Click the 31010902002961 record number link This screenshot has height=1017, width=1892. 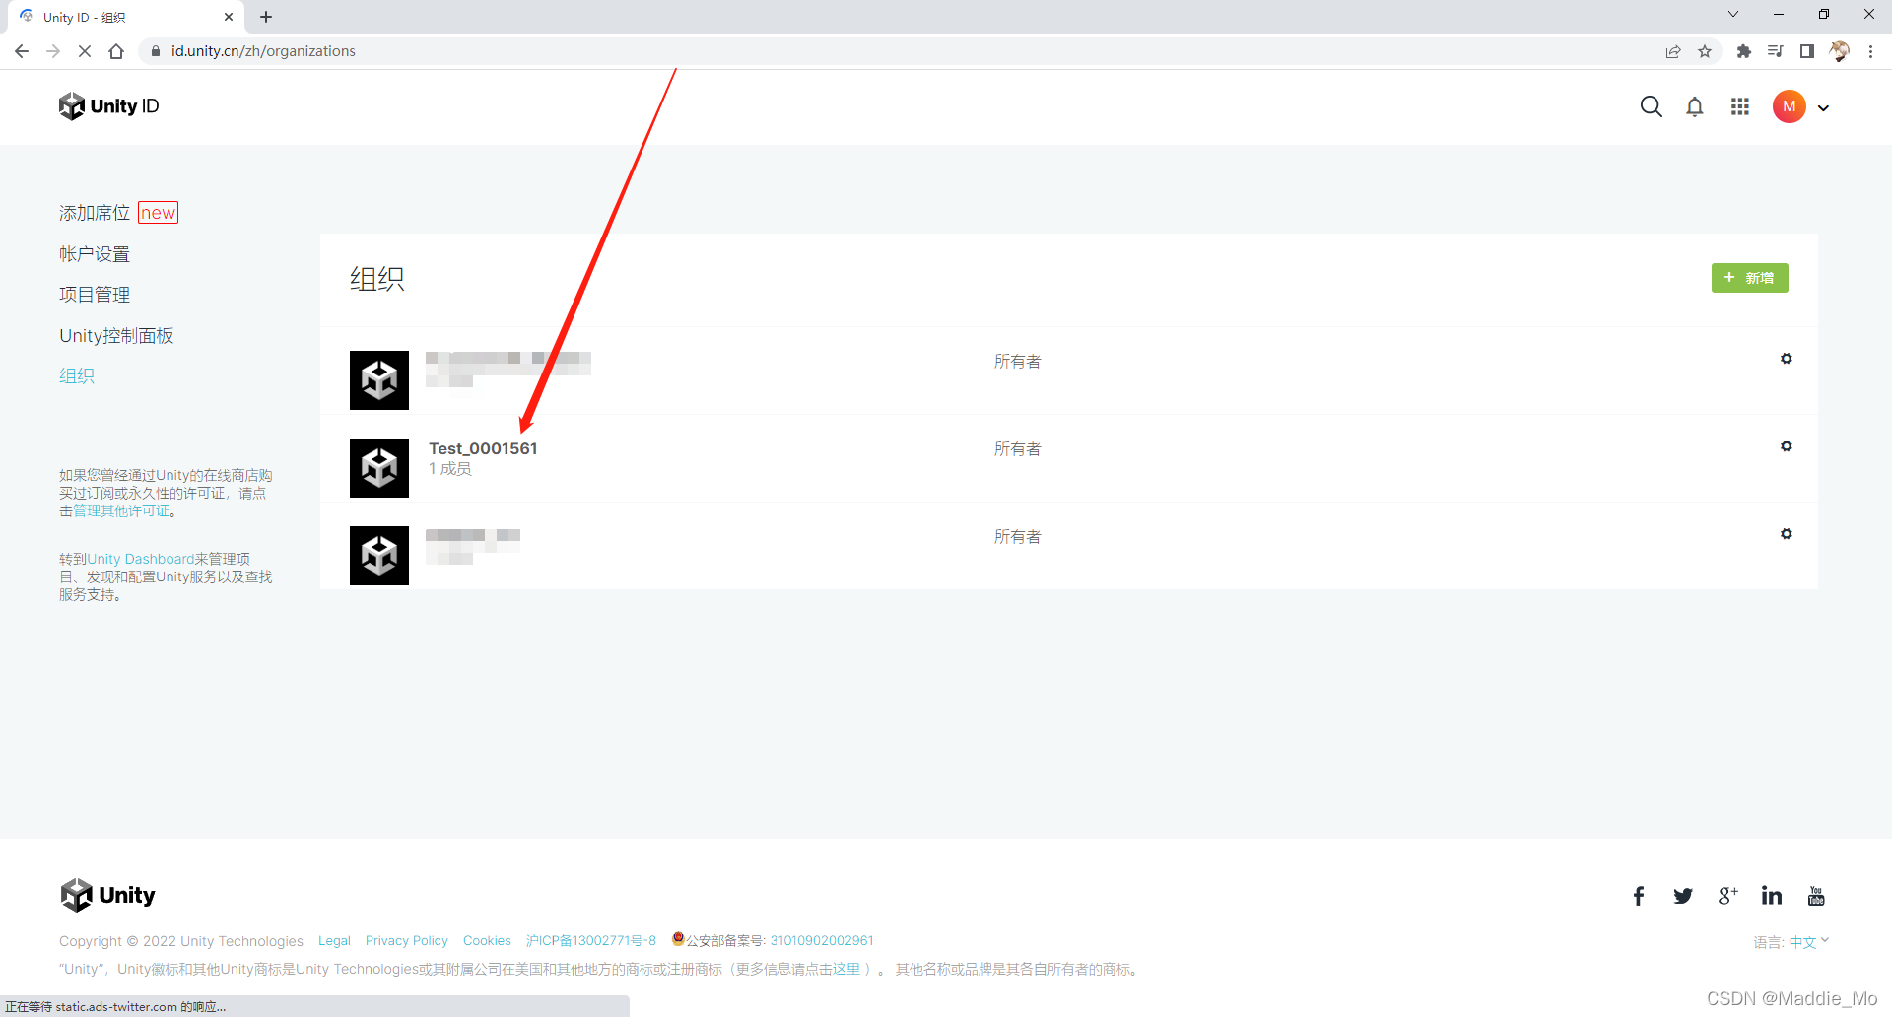[x=822, y=941]
